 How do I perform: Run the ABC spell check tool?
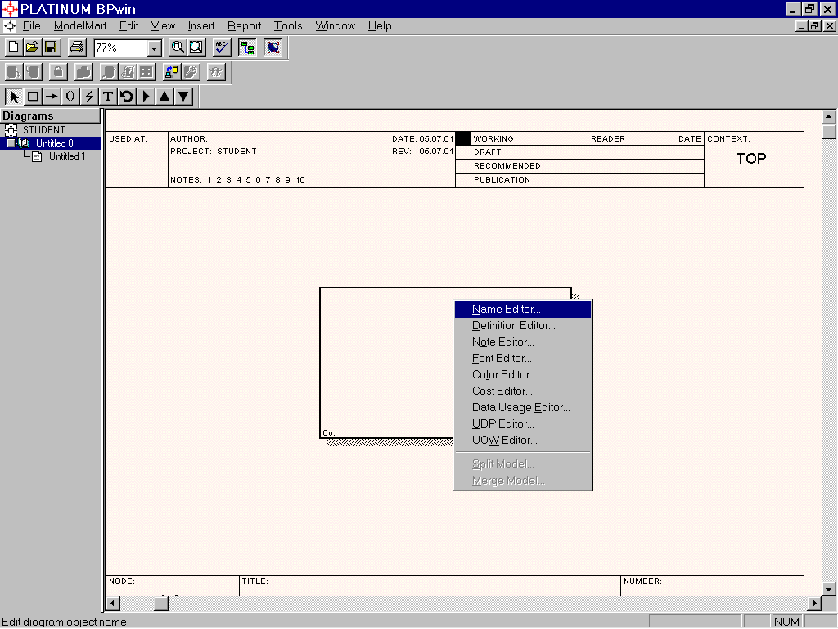pos(222,48)
